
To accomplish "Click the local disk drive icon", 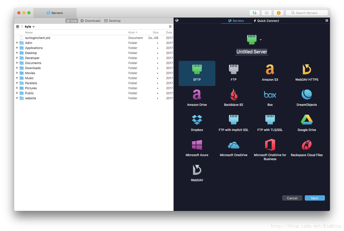I will point(18,26).
